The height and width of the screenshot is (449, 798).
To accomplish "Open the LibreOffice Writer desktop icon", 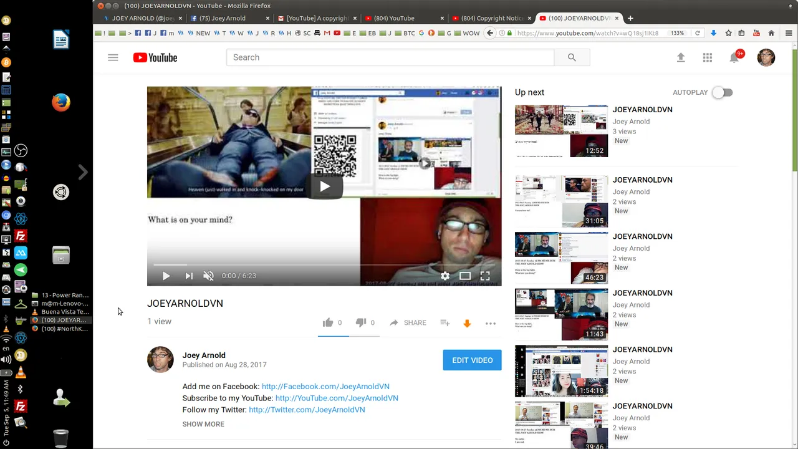I will pyautogui.click(x=61, y=40).
